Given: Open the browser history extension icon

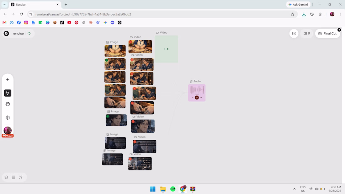Looking at the screenshot, I should click(312, 14).
